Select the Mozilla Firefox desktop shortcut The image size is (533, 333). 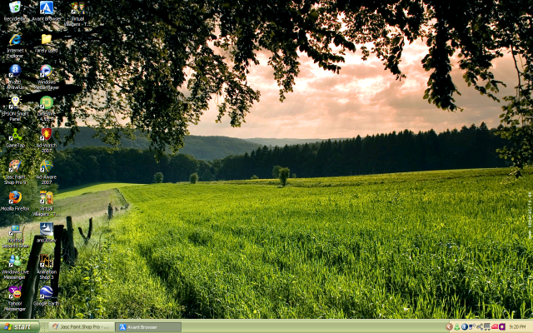15,198
